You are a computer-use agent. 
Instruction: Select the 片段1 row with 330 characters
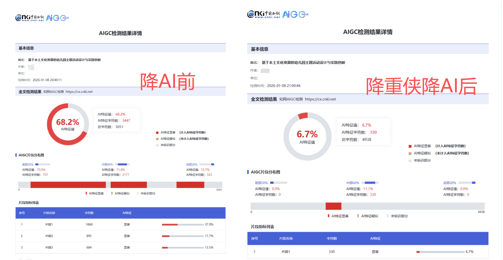tap(368, 252)
